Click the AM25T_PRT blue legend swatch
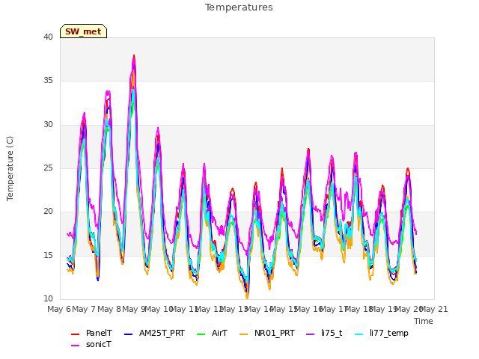 (x=128, y=334)
